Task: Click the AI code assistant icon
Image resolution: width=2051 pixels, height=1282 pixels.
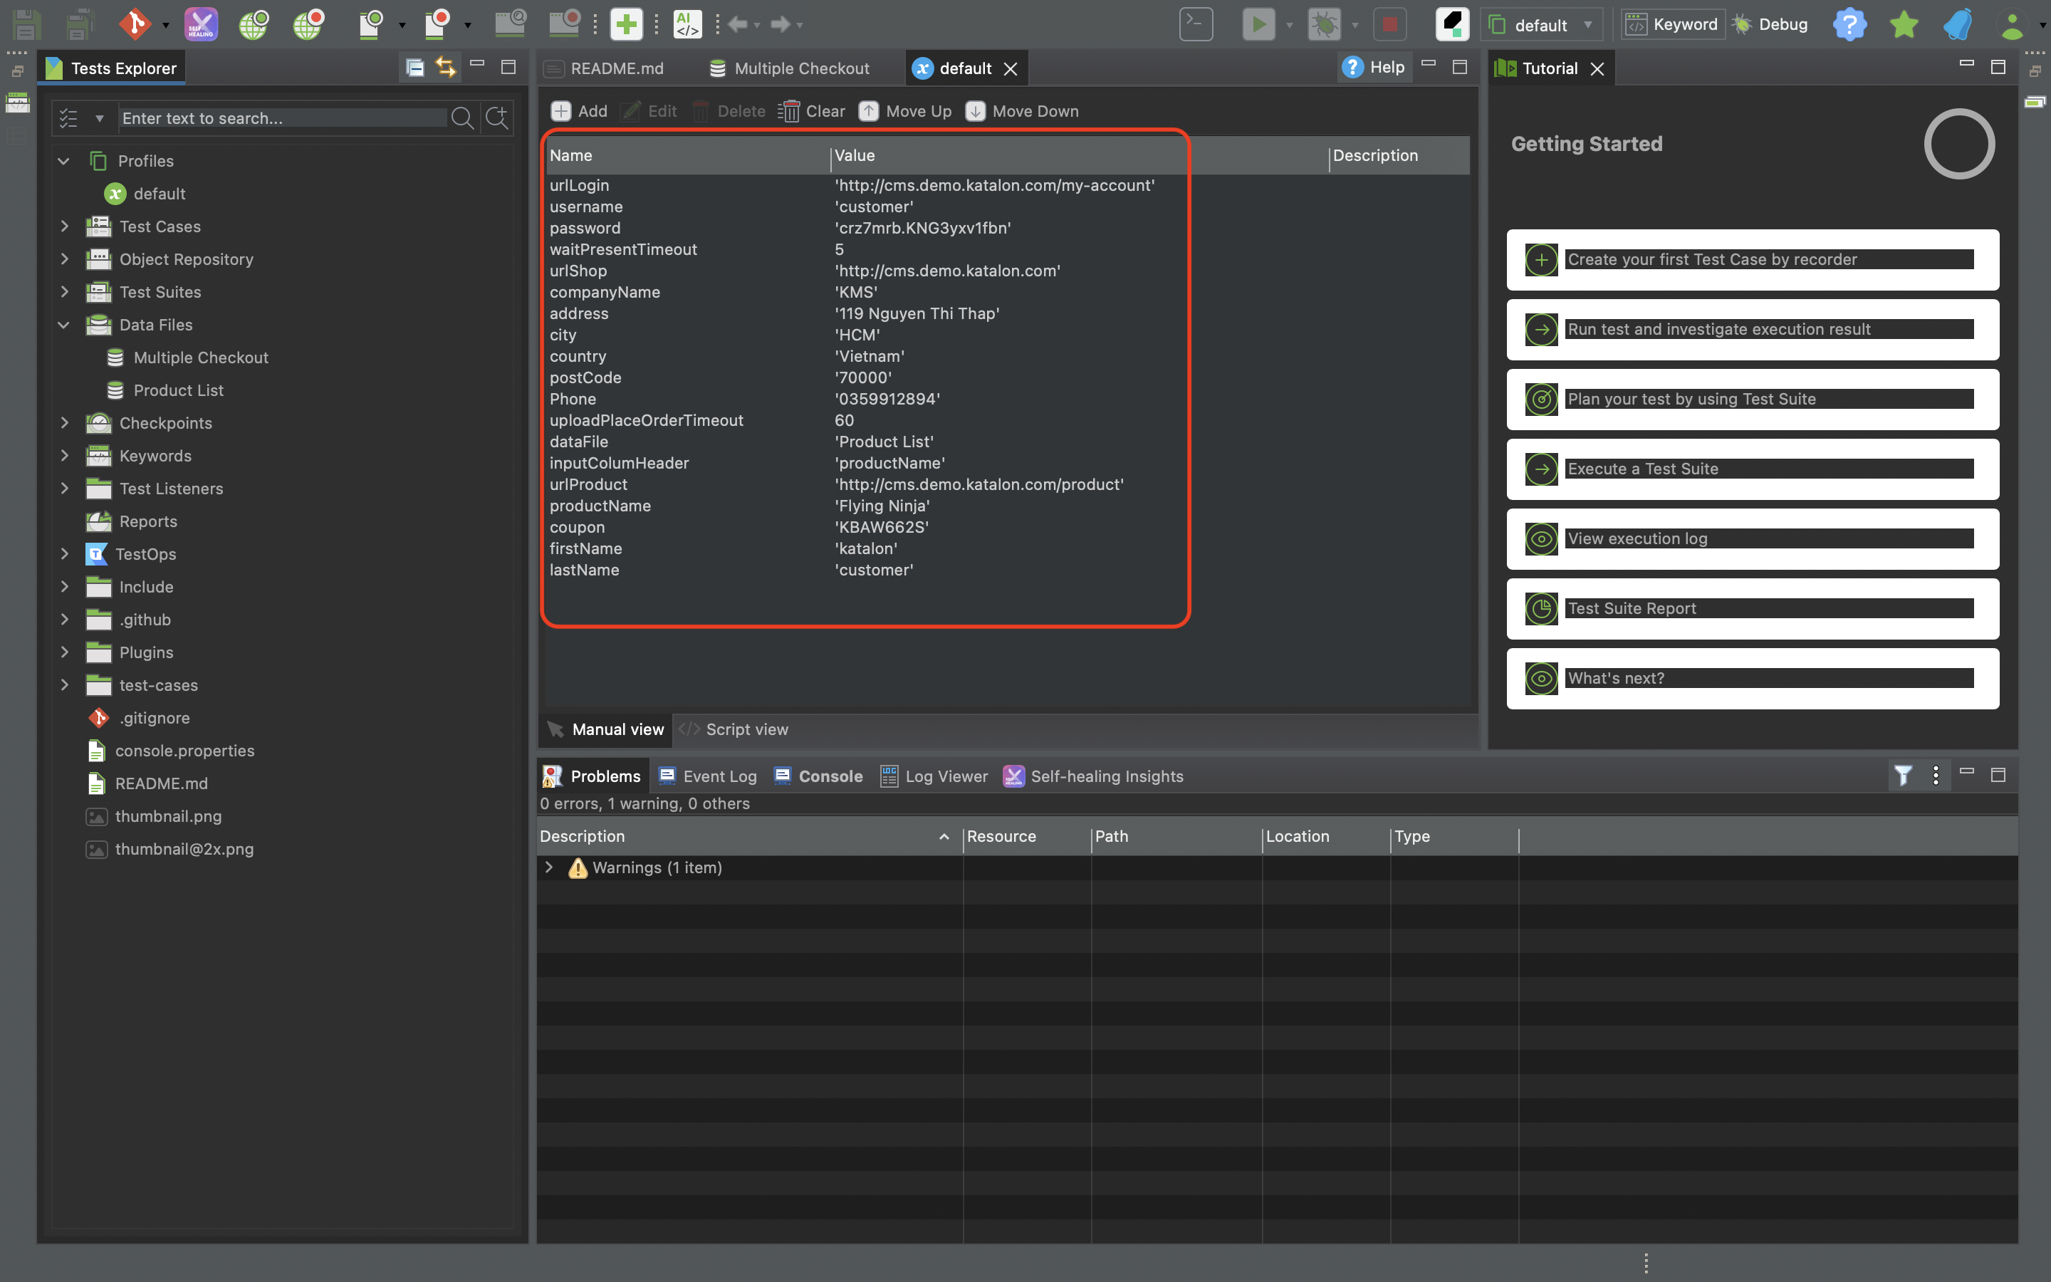Action: coord(687,24)
